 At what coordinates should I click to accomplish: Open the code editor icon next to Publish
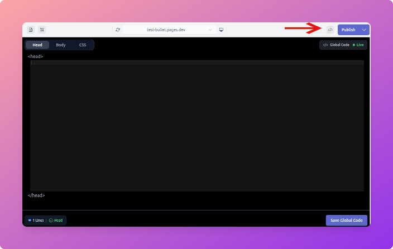330,30
